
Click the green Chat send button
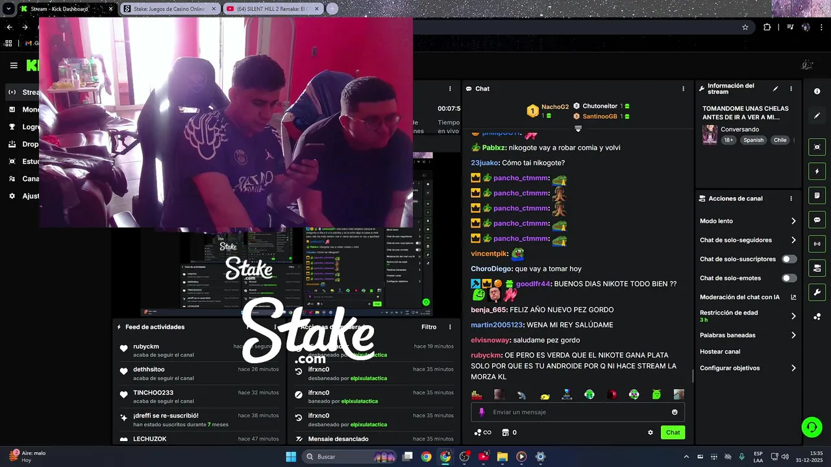673,433
